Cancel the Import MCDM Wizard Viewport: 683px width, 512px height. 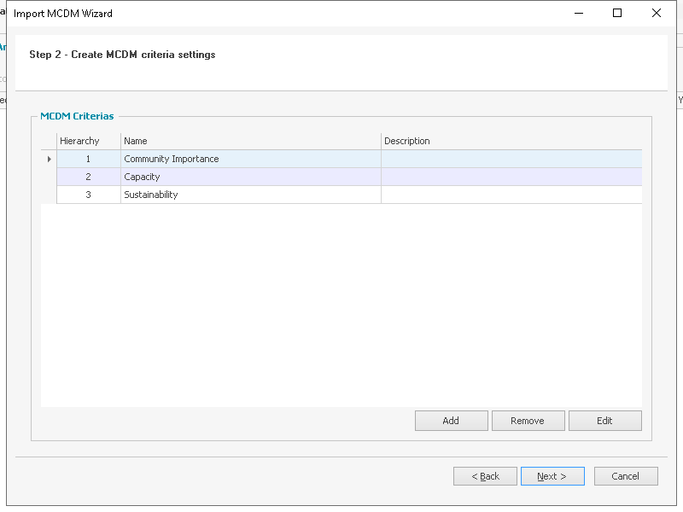(626, 476)
